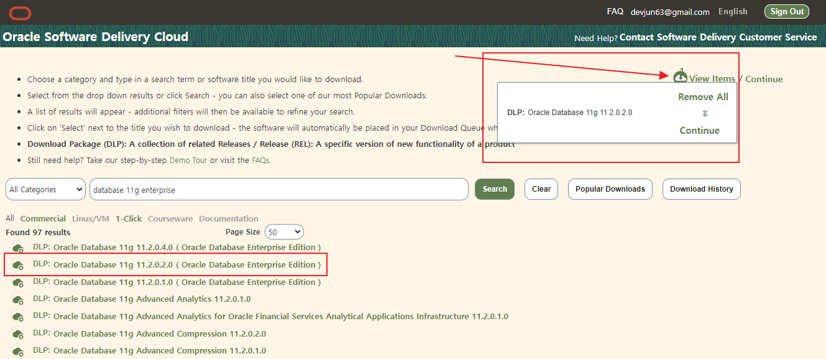Add Advanced Compression 11.2.0.1.0 cloud icon
Image resolution: width=826 pixels, height=359 pixels.
pos(19,351)
